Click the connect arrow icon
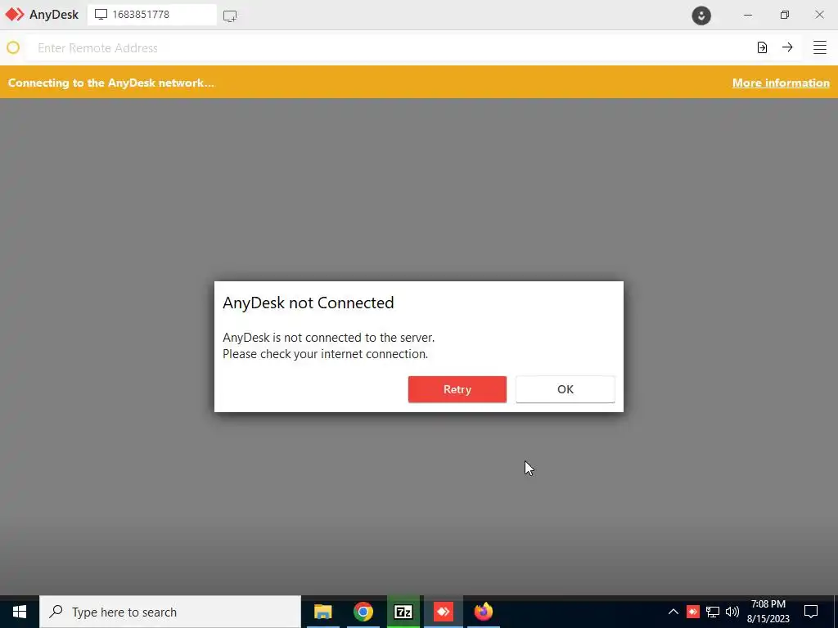This screenshot has height=628, width=838. 787,47
